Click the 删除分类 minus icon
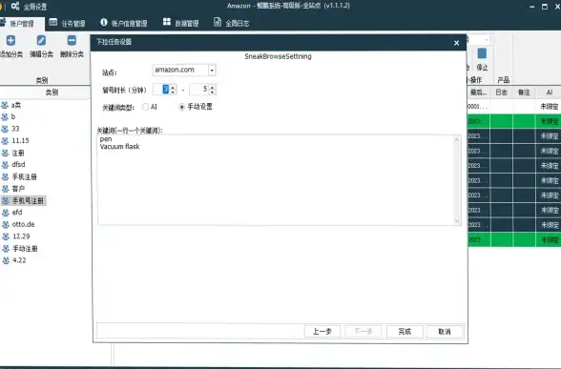This screenshot has width=561, height=369. point(72,40)
